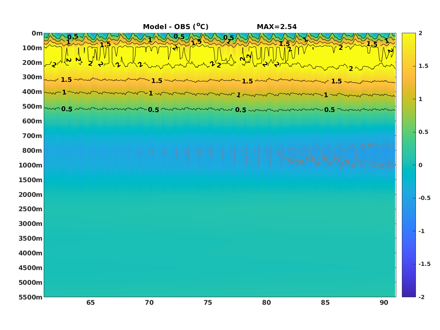Select the 1.5 contour label nearest x=85 at 300m depth

click(x=336, y=81)
